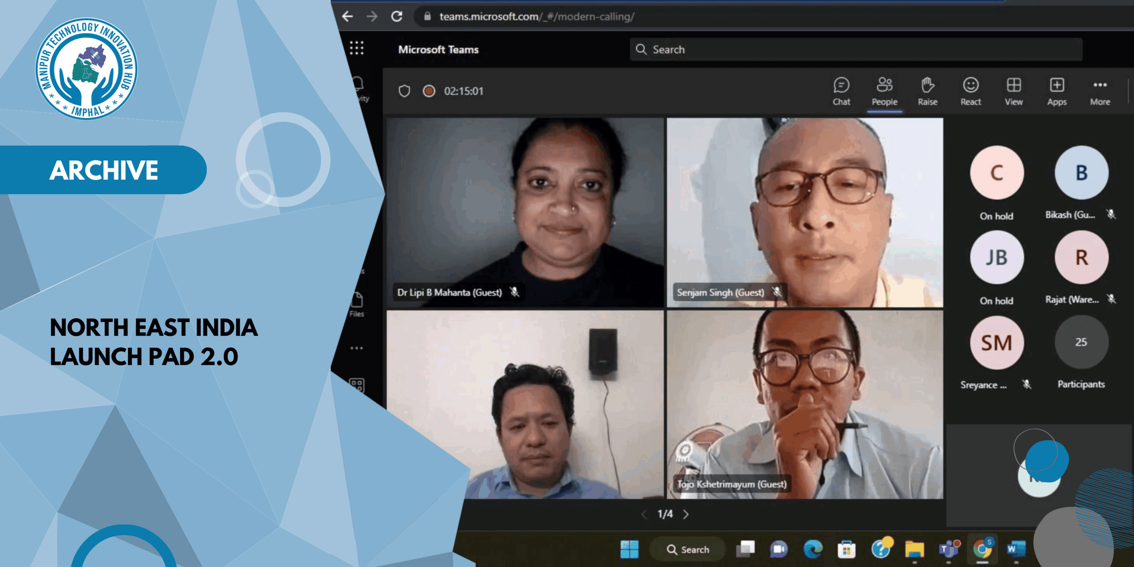
Task: Click the Dr Lipi B Mahanta (Guest) name label
Action: point(449,292)
